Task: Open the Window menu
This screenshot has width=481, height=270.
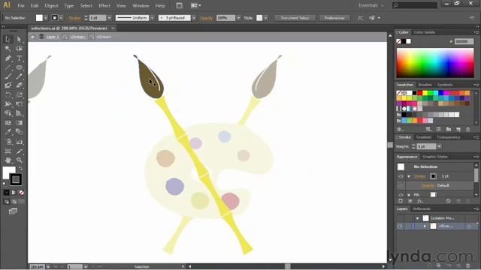Action: [141, 5]
